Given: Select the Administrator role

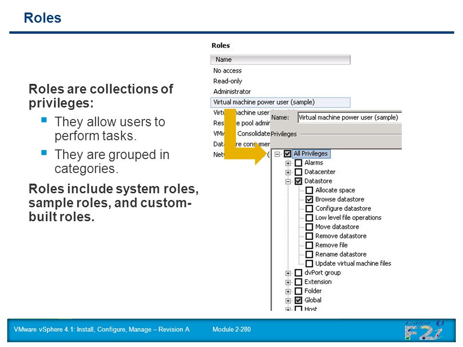Looking at the screenshot, I should (232, 92).
